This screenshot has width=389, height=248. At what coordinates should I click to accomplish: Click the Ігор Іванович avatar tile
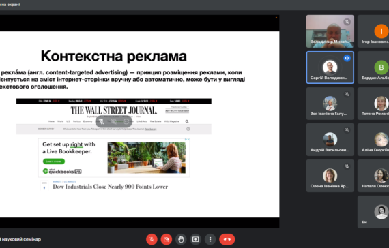tap(373, 31)
